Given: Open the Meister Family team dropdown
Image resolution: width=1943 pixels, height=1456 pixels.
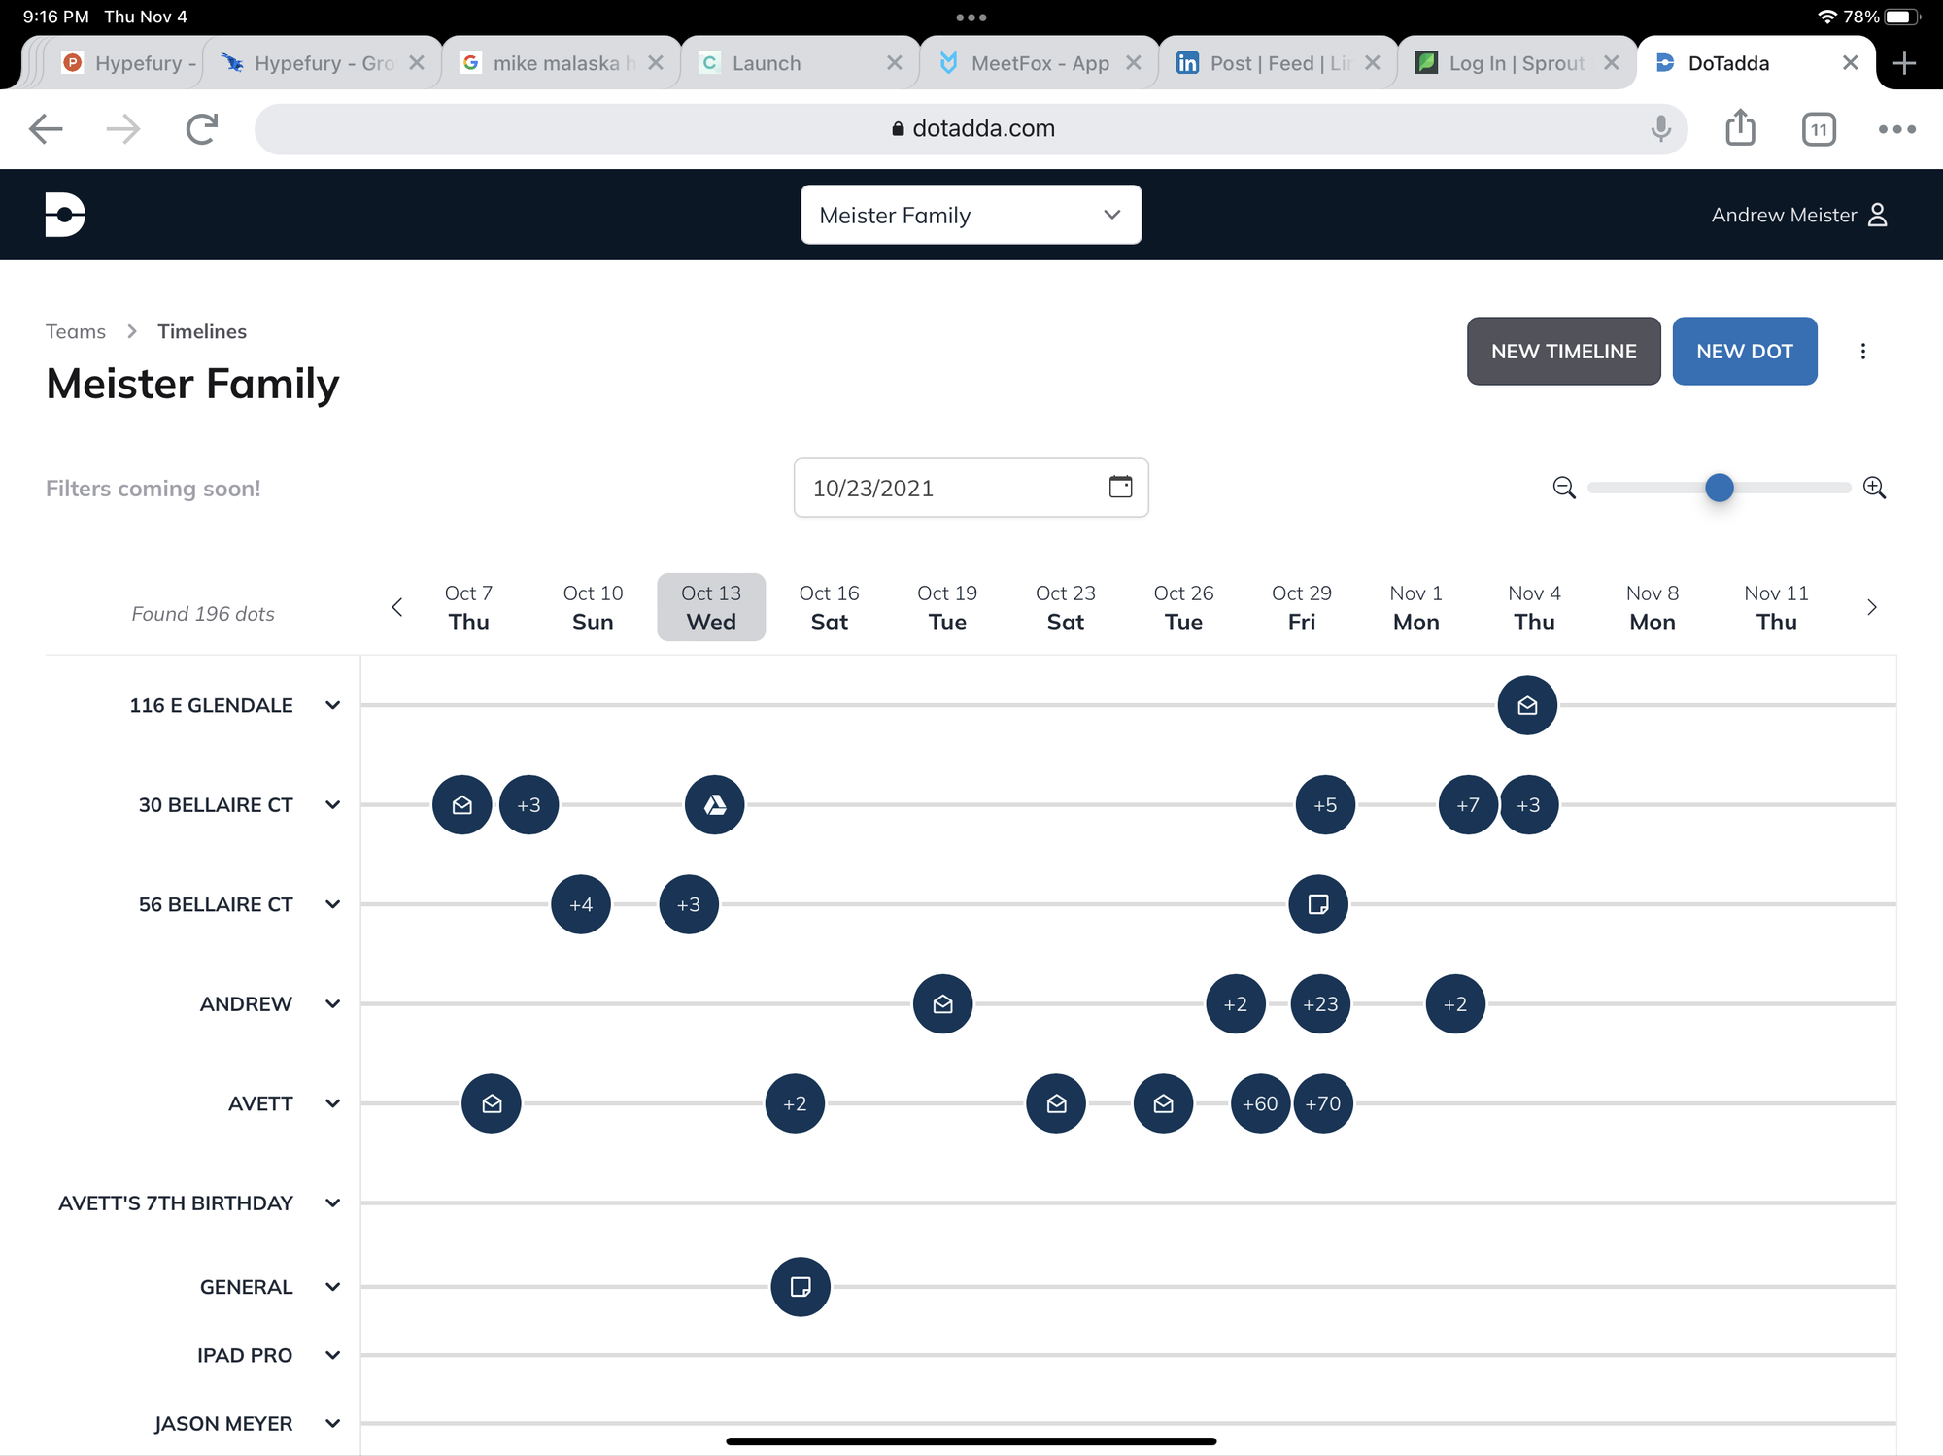Looking at the screenshot, I should click(971, 215).
